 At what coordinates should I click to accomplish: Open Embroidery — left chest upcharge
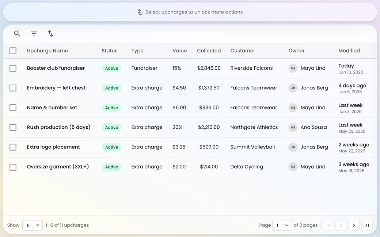tap(56, 88)
